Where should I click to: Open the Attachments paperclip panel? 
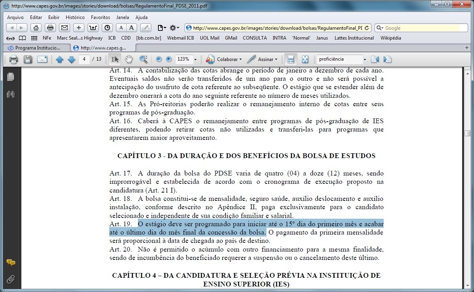[11, 279]
